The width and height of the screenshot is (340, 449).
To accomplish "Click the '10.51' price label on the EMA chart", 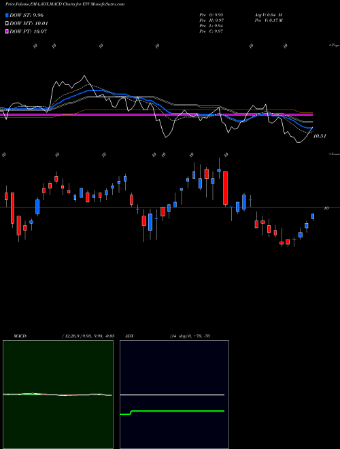I will (x=320, y=136).
